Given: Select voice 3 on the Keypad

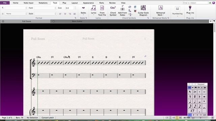Looking at the screenshot, I should 197,115.
